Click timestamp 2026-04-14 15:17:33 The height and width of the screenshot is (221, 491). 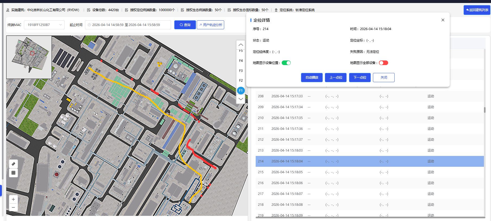pos(287,96)
